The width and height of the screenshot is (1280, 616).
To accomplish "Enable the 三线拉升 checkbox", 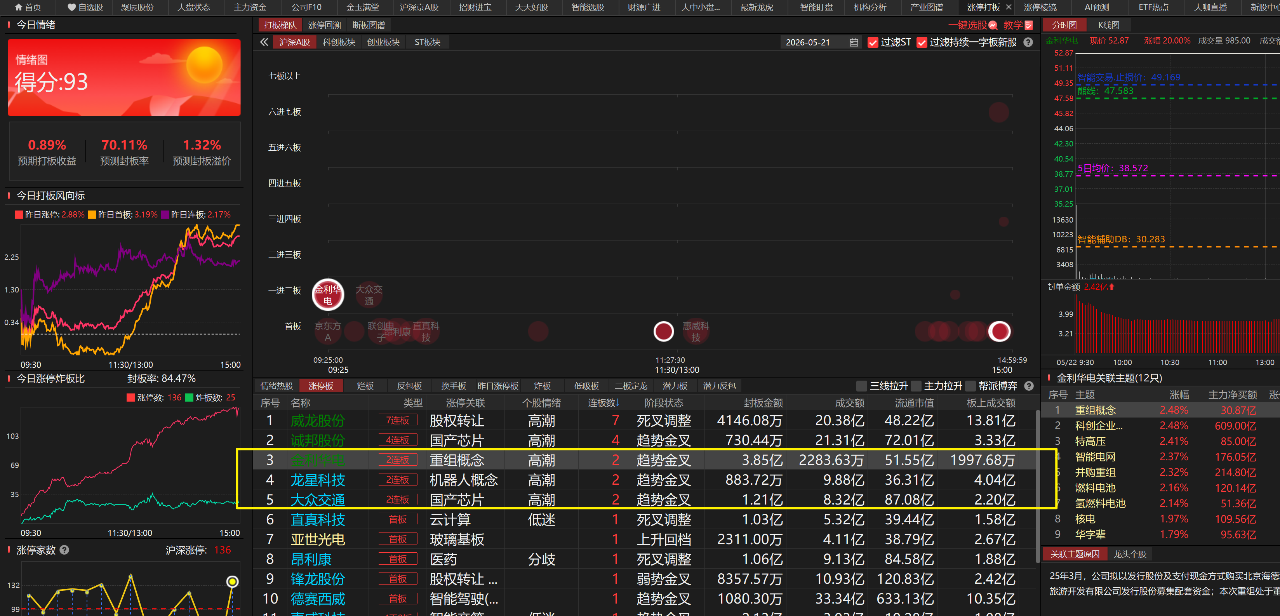I will coord(862,386).
